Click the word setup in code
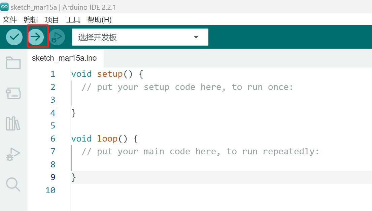The width and height of the screenshot is (372, 211). pos(110,74)
